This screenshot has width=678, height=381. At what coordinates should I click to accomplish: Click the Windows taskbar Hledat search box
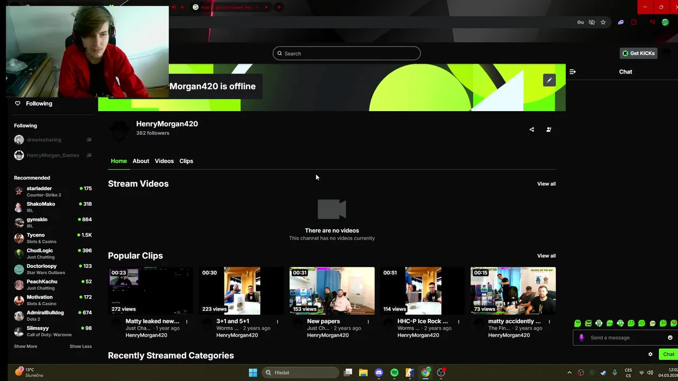coord(301,373)
